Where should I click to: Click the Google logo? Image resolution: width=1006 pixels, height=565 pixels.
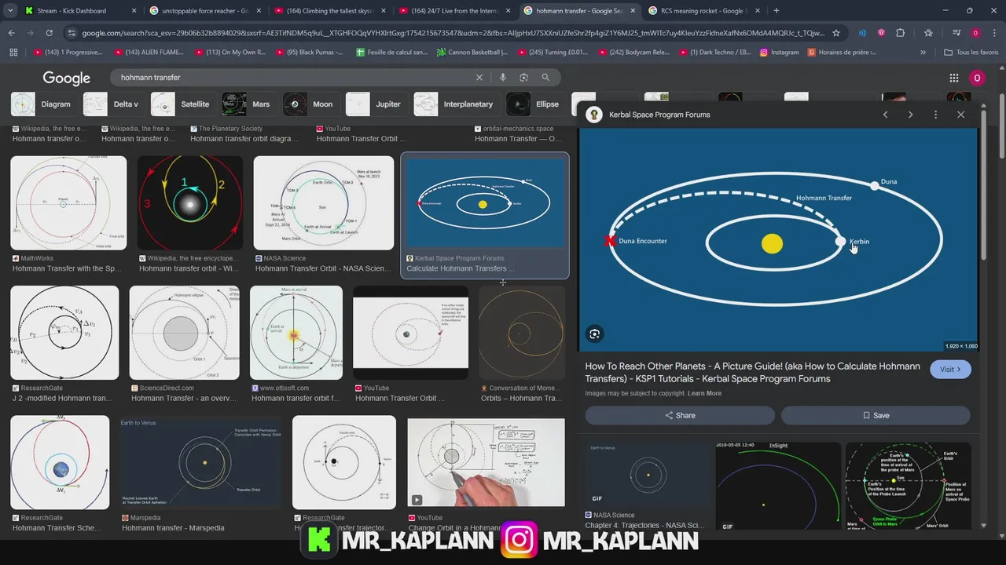point(67,78)
